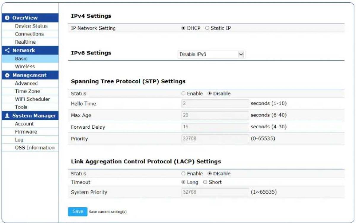Click the Max Age input field
The image size is (356, 223).
tap(215, 115)
